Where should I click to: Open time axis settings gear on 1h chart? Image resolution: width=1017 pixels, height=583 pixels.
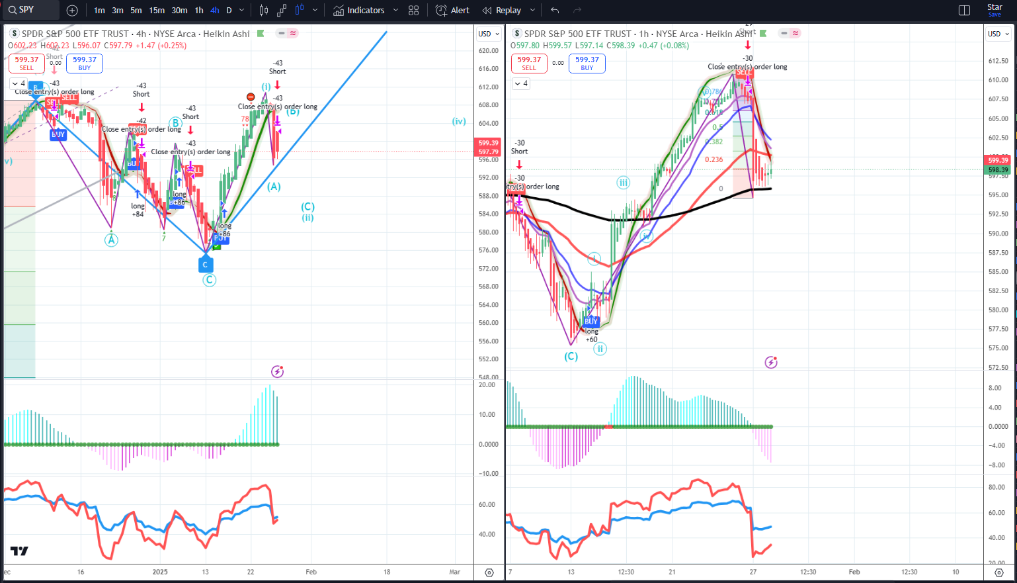pyautogui.click(x=999, y=572)
